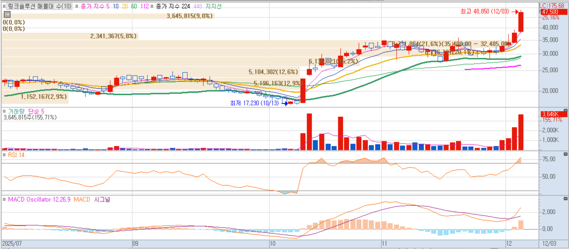This screenshot has width=569, height=249.
Task: Click the red 3,646K volume tag
Action: (554, 114)
